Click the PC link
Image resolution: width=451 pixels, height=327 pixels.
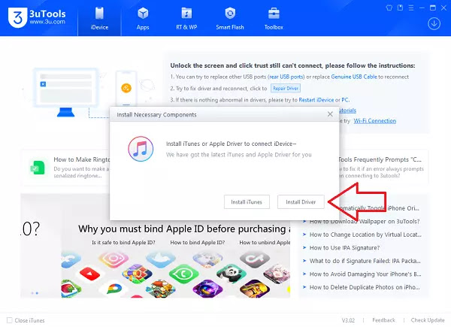pyautogui.click(x=345, y=100)
